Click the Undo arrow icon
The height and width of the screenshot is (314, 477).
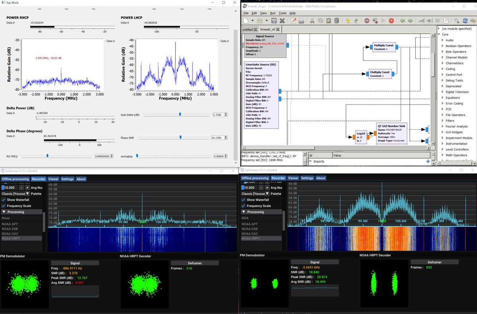tap(348, 20)
